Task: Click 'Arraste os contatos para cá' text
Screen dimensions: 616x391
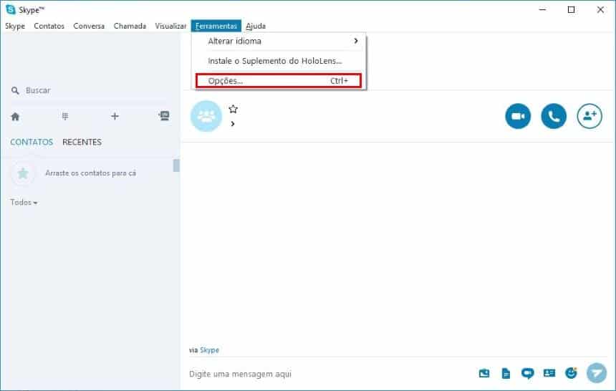Action: coord(91,173)
